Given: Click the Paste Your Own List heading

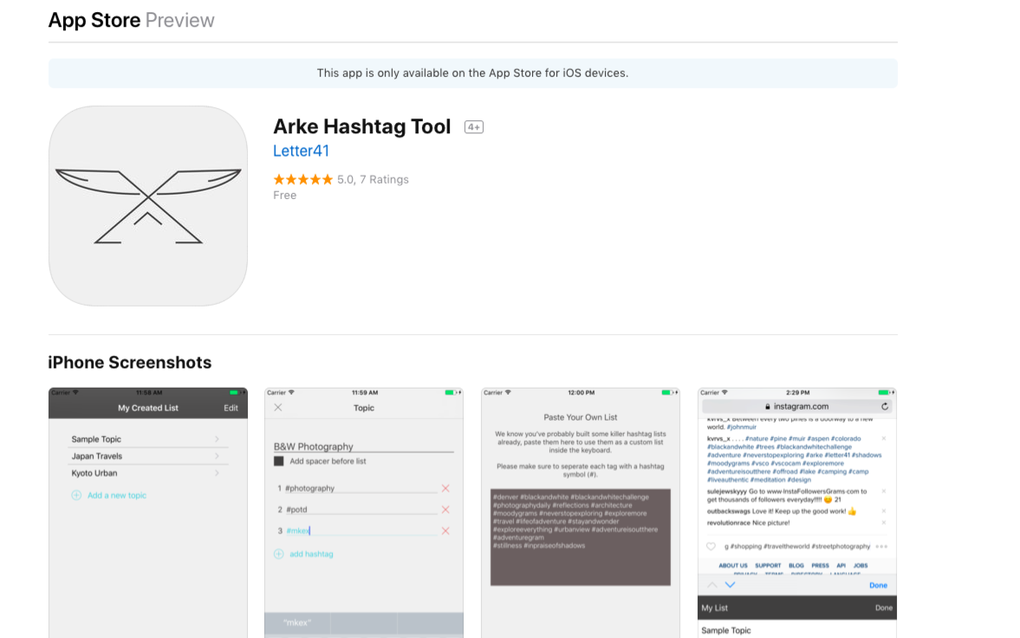Looking at the screenshot, I should (x=581, y=417).
